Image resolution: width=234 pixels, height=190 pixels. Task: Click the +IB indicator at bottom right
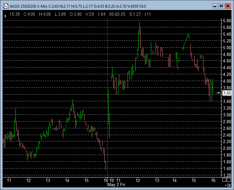point(228,185)
